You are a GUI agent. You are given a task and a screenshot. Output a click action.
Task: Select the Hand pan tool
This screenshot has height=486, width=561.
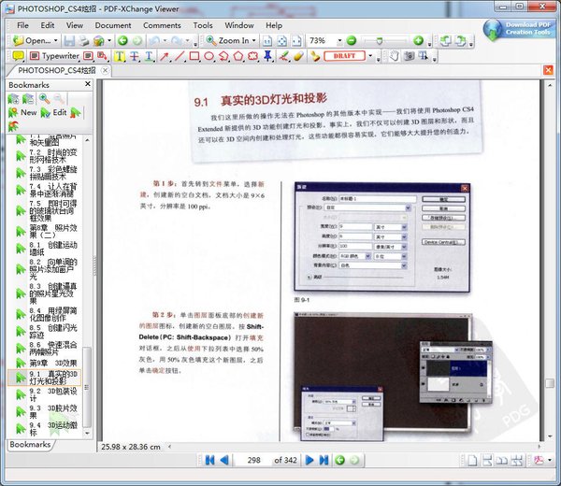(395, 56)
